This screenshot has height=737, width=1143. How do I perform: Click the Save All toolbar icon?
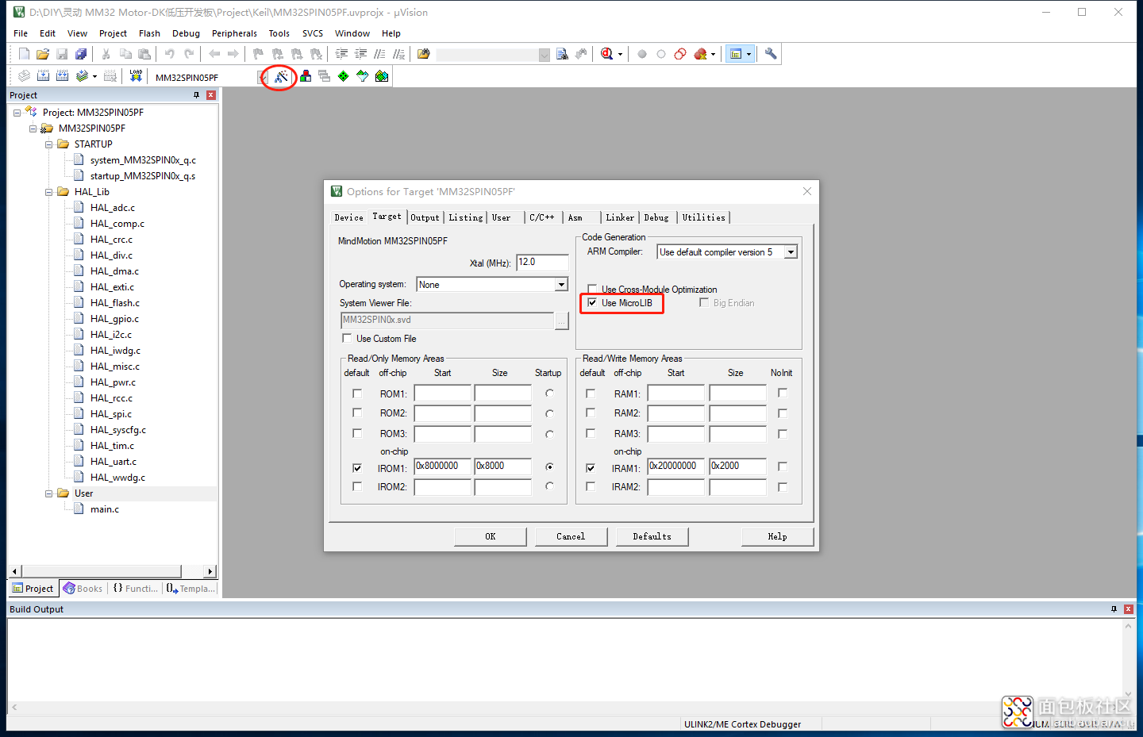pyautogui.click(x=81, y=54)
